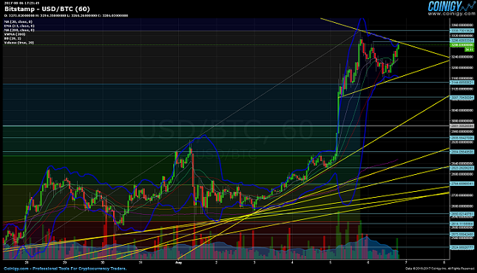Open Coinigy.com Professional Tools footer link
This screenshot has height=273, width=477.
click(65, 269)
